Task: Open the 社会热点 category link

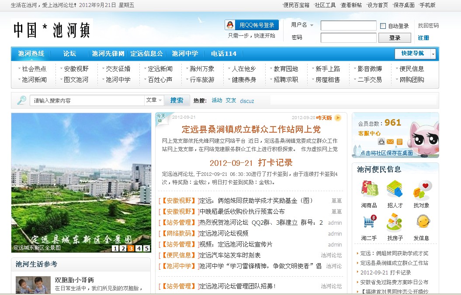Action: 34,69
